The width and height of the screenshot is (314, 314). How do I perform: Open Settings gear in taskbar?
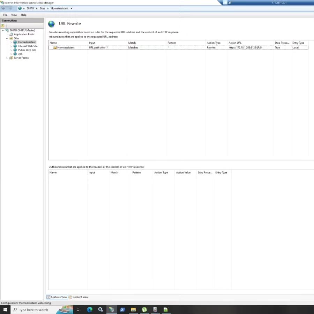(x=100, y=309)
